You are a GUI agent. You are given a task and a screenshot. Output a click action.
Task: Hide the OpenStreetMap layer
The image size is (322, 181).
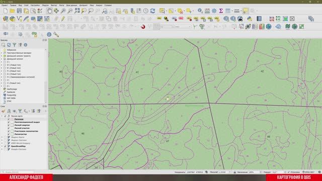coord(6,146)
